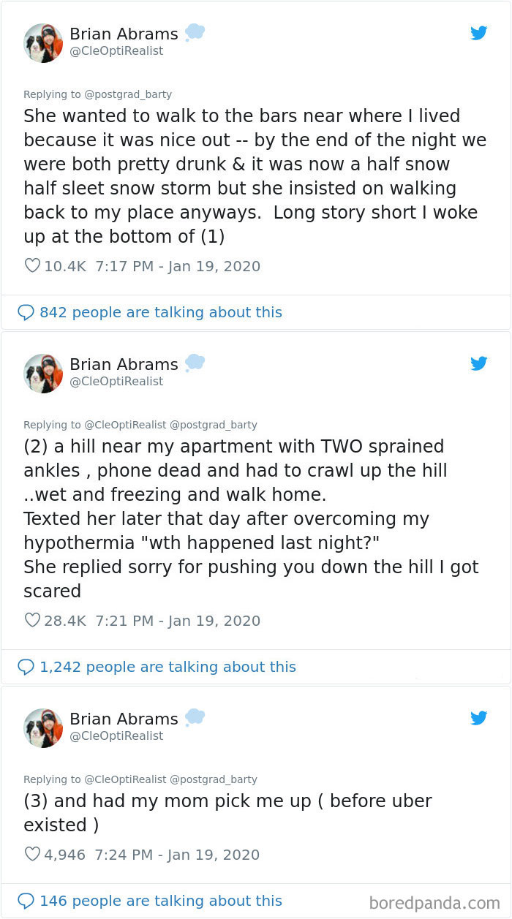The image size is (512, 919).
Task: Click the Twitter bird icon on the first tweet
Action: 479,33
